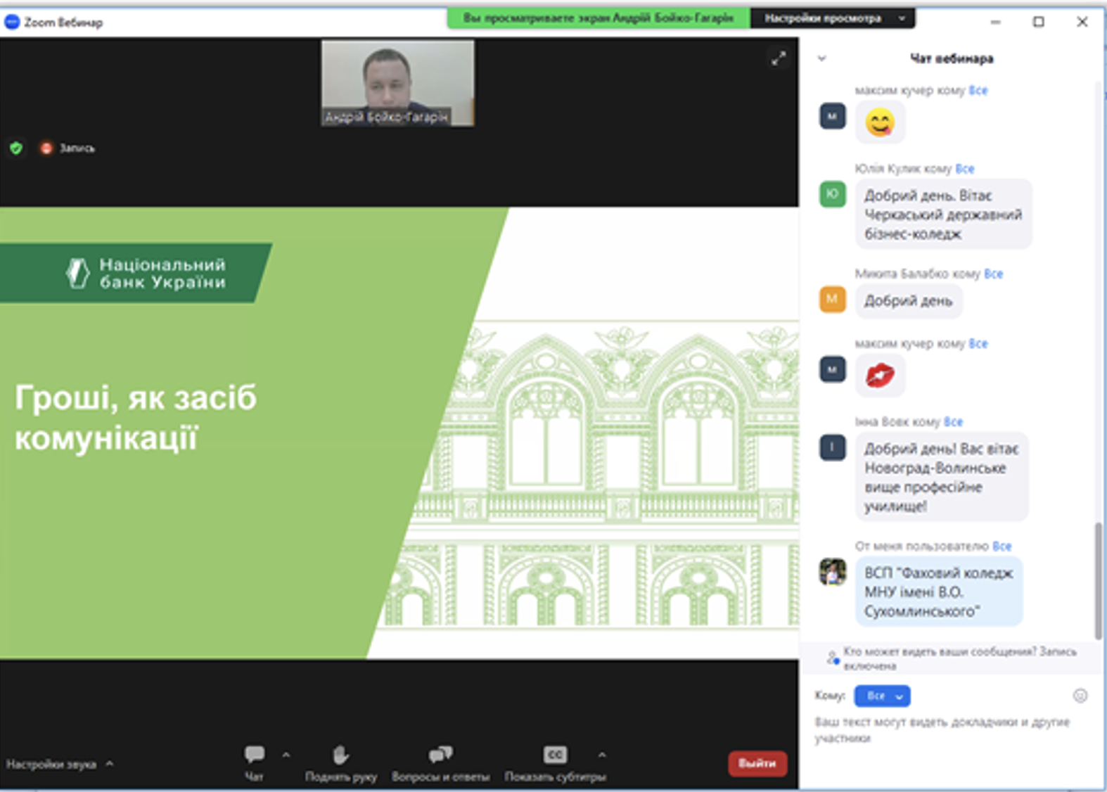Screen dimensions: 1107x792
Task: Click Все link in Інна Вовк header
Action: [x=953, y=421]
